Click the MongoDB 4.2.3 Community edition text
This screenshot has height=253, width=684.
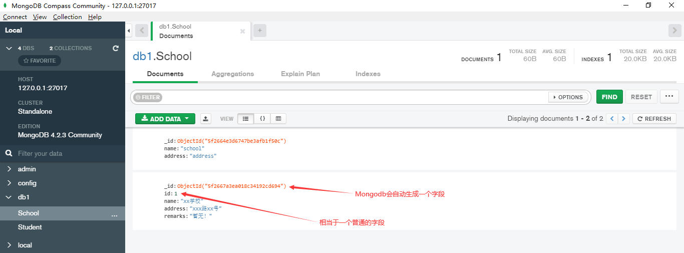pyautogui.click(x=60, y=135)
